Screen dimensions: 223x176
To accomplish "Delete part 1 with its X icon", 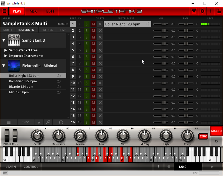I will point(100,24).
